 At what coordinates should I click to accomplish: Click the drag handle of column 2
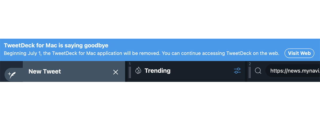point(250,72)
